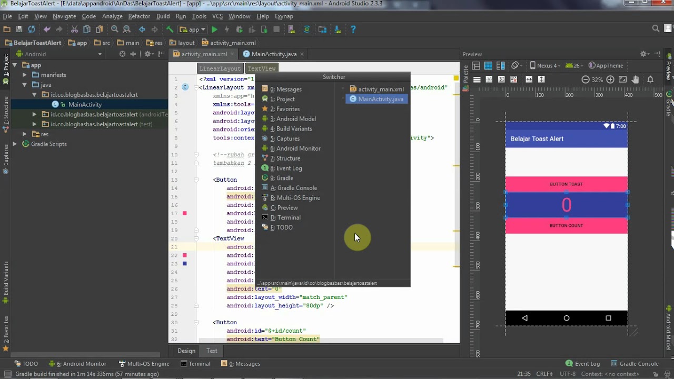The height and width of the screenshot is (379, 674).
Task: Switch to Design tab at editor bottom
Action: point(186,351)
